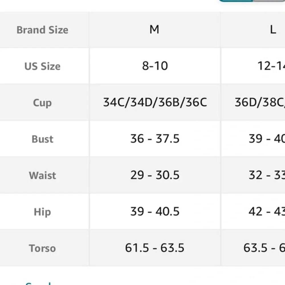Click the 39 - 40.5 hip measurement
The width and height of the screenshot is (285, 285).
click(x=155, y=212)
